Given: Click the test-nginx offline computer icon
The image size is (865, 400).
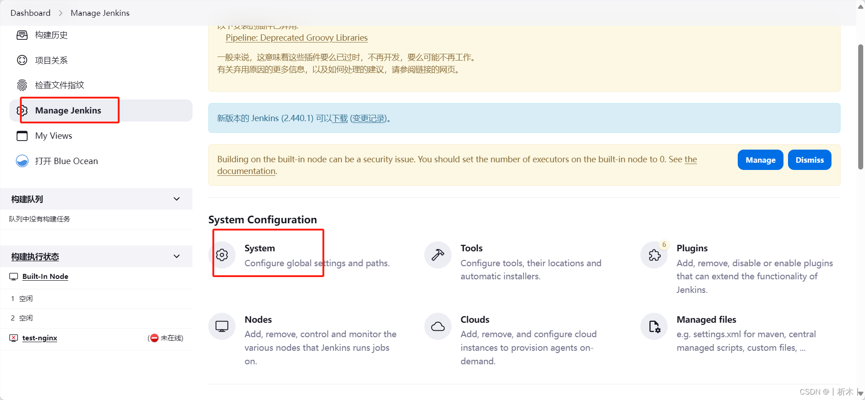Looking at the screenshot, I should tap(14, 338).
